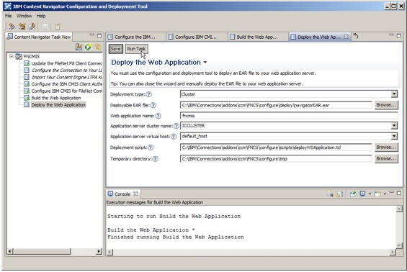
Task: Open help for Deployable EAR file field
Action: click(153, 105)
